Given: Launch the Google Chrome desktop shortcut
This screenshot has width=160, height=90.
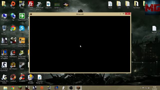Looking at the screenshot, I should pyautogui.click(x=13, y=30).
